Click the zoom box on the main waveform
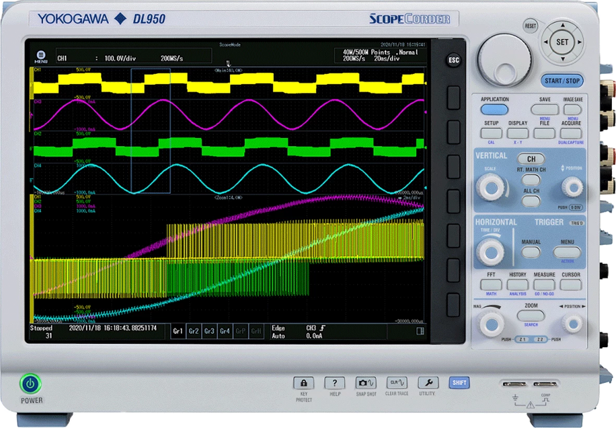 (x=150, y=131)
